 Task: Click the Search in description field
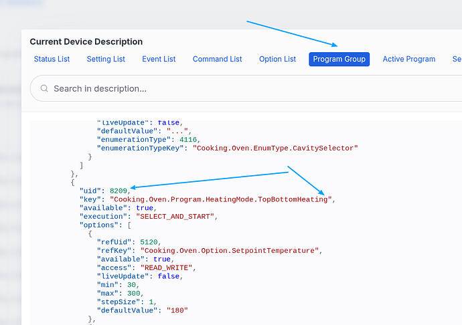(246, 88)
